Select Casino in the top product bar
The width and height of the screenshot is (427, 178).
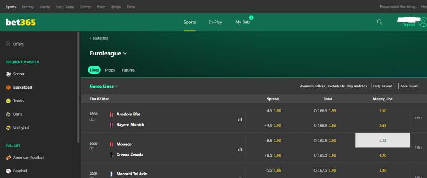click(45, 7)
